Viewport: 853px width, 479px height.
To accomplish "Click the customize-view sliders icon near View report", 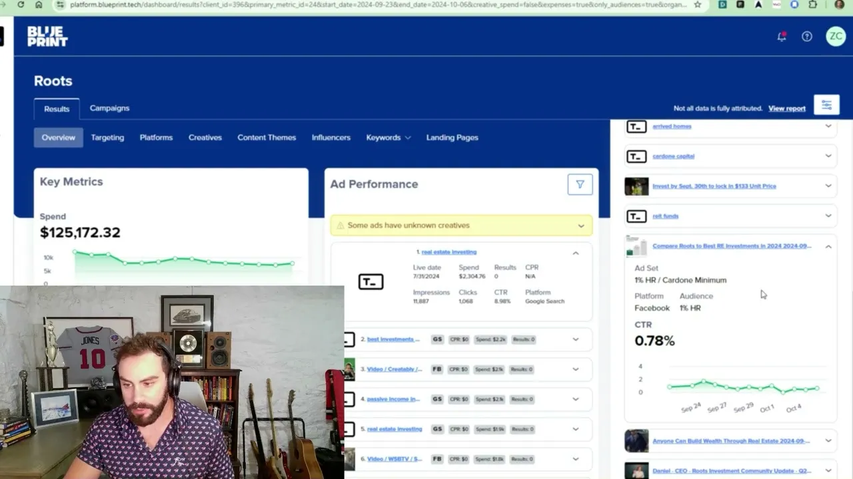I will click(x=826, y=104).
